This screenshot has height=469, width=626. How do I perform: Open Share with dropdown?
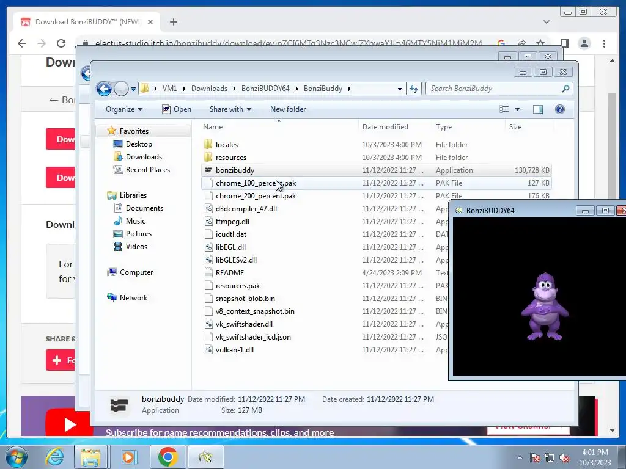tap(230, 109)
